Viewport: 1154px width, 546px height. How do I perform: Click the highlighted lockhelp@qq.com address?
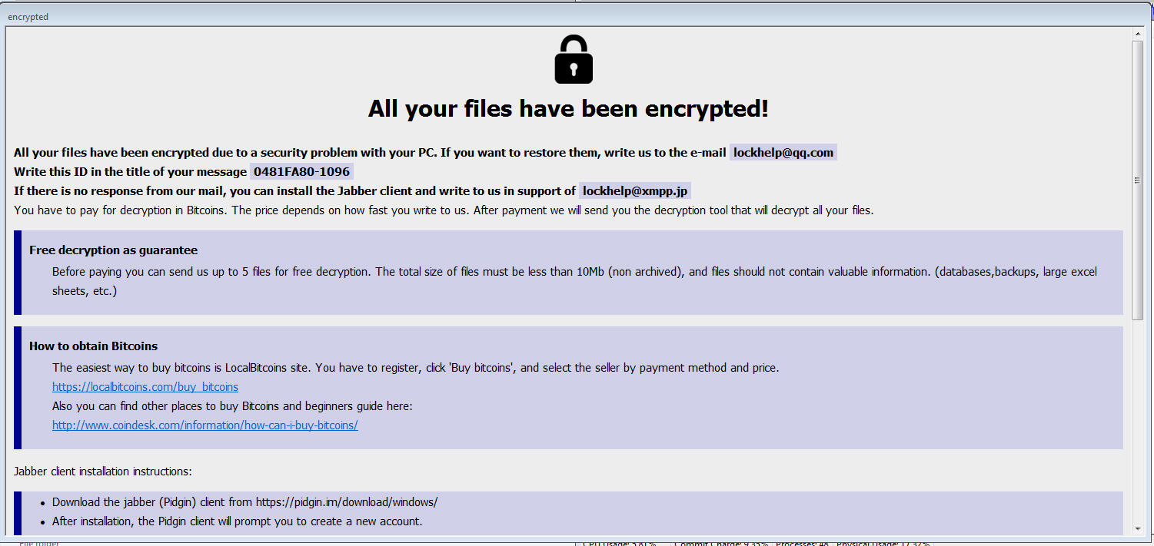point(783,153)
